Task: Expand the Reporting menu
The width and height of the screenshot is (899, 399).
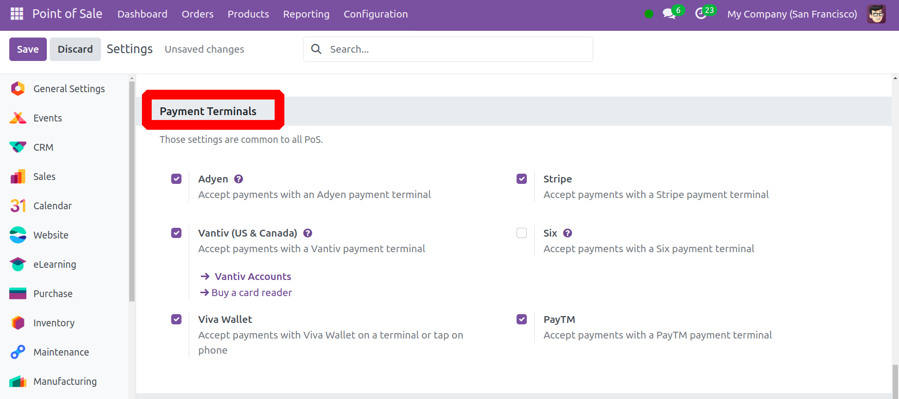Action: click(x=306, y=14)
